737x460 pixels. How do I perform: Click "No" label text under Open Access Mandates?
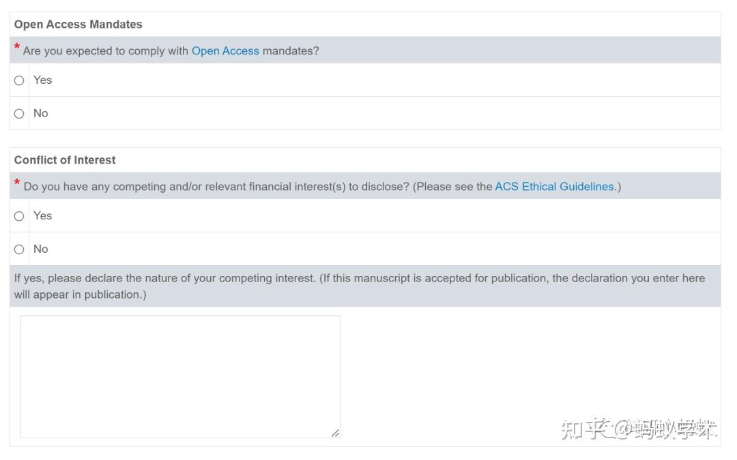click(x=41, y=113)
